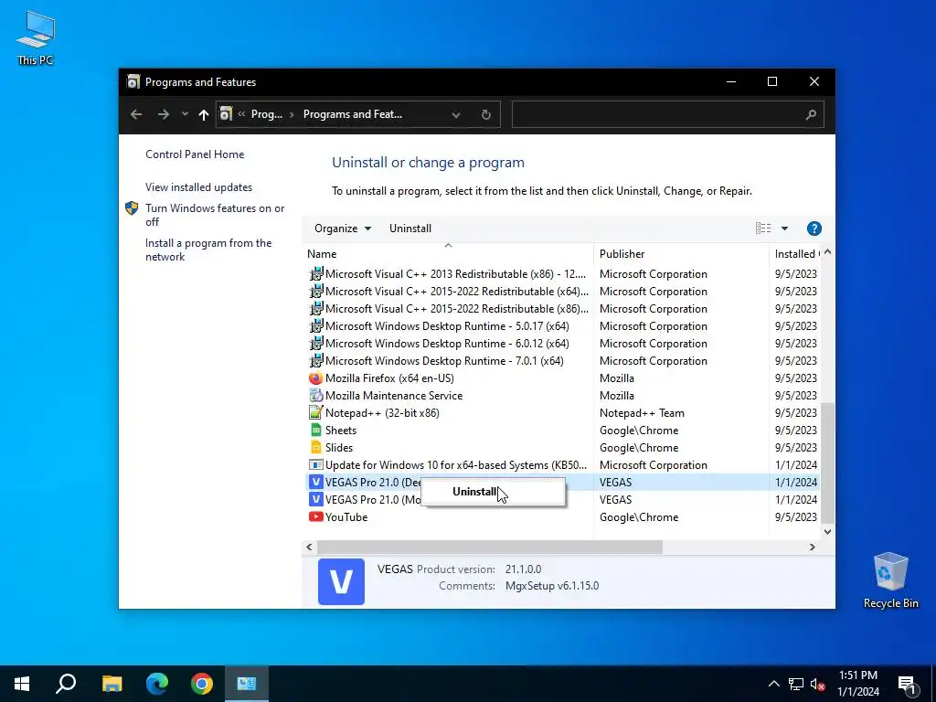Click the Sheets icon in the list
This screenshot has width=936, height=702.
coord(315,430)
